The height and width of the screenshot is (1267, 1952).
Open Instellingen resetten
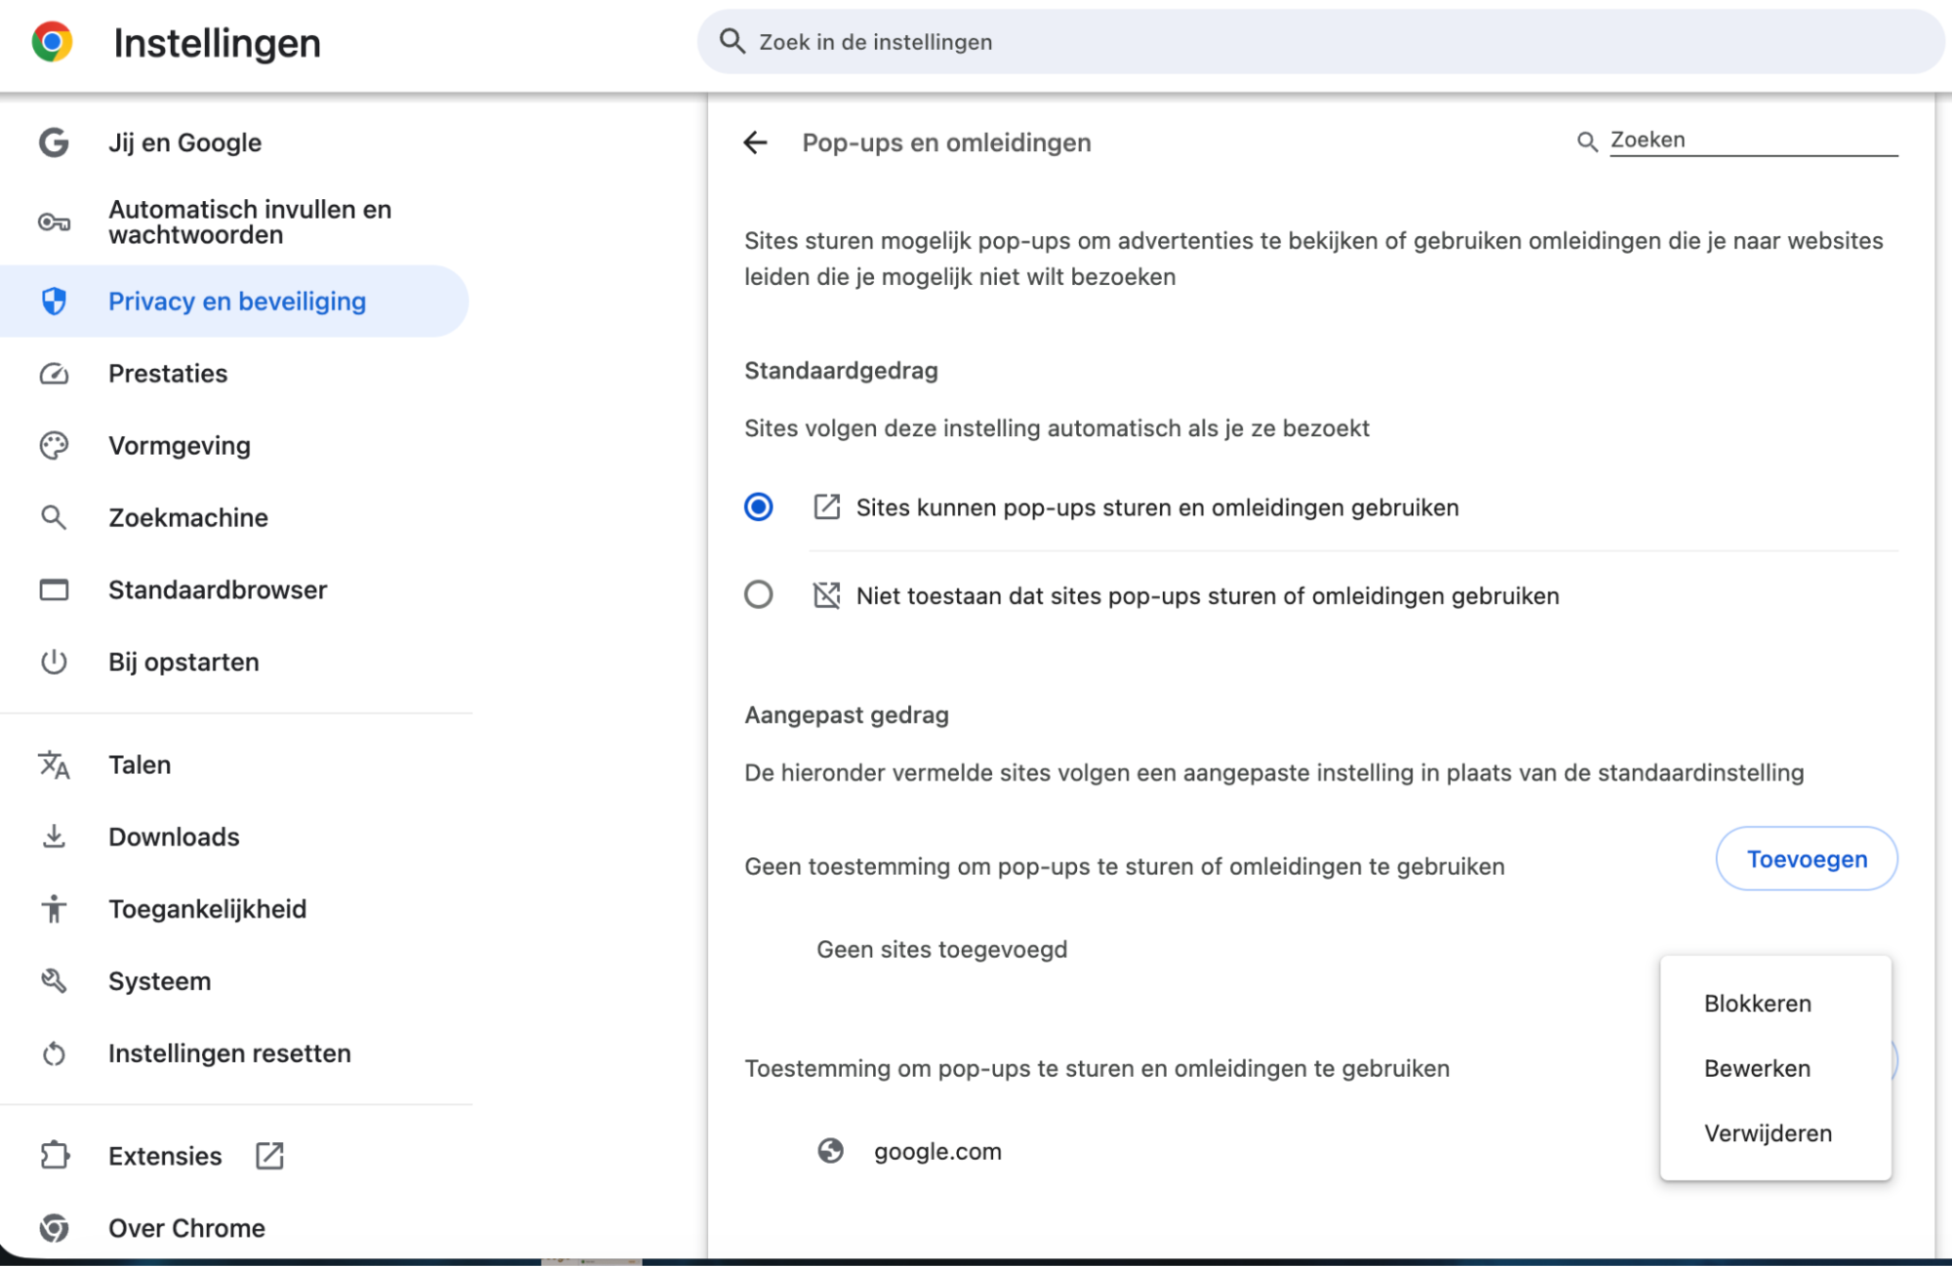click(229, 1053)
